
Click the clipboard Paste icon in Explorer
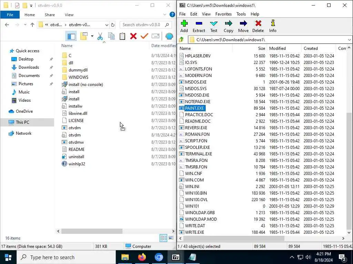[122, 36]
